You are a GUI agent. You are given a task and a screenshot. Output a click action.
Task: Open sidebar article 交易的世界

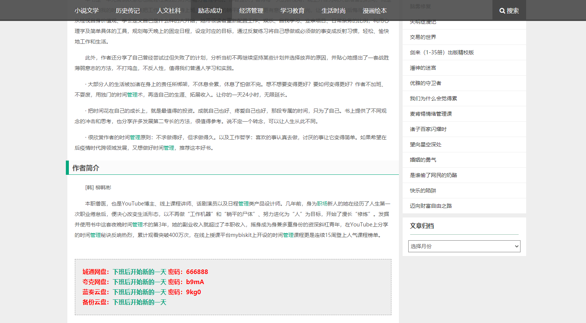[423, 37]
